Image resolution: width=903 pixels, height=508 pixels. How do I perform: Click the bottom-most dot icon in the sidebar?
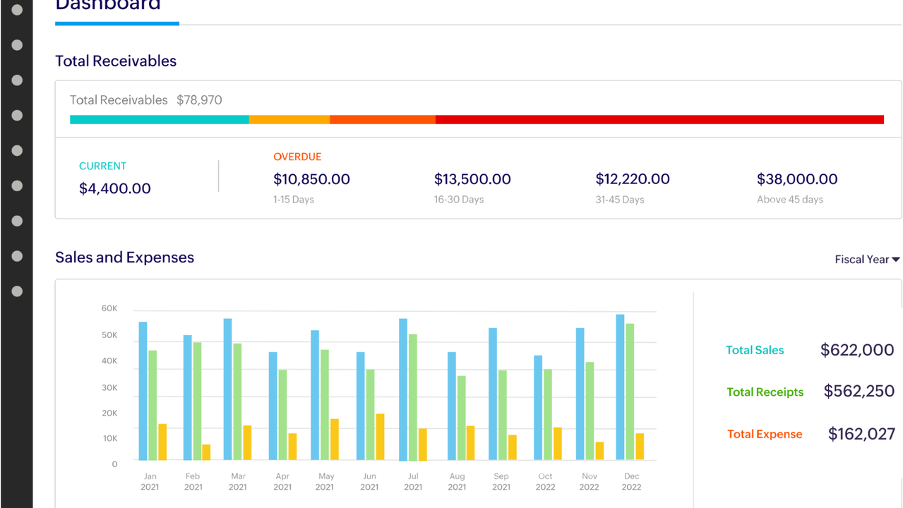point(17,291)
